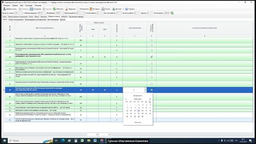Viewport: 256px width, 144px height.
Task: Switch to the Учебно-методическая sub-tab
Action: [16, 20]
